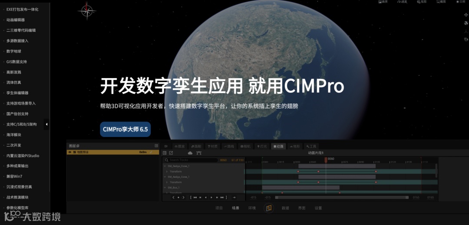Go to previous keyframe with left chevron

pyautogui.click(x=173, y=197)
